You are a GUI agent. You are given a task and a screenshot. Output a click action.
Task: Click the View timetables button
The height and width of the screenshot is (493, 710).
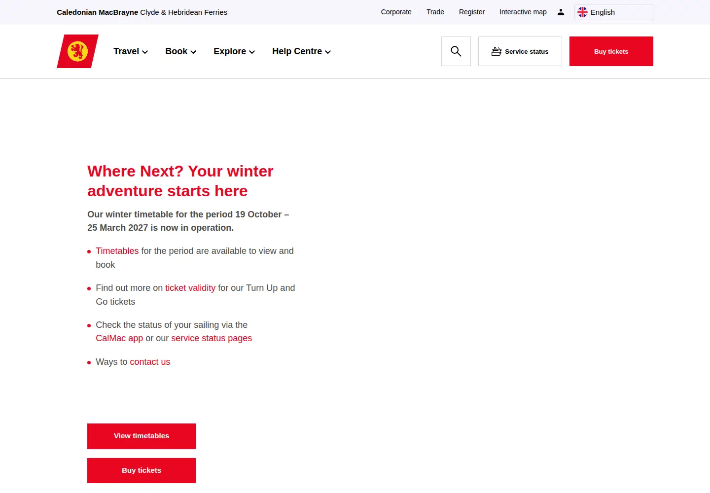point(142,436)
